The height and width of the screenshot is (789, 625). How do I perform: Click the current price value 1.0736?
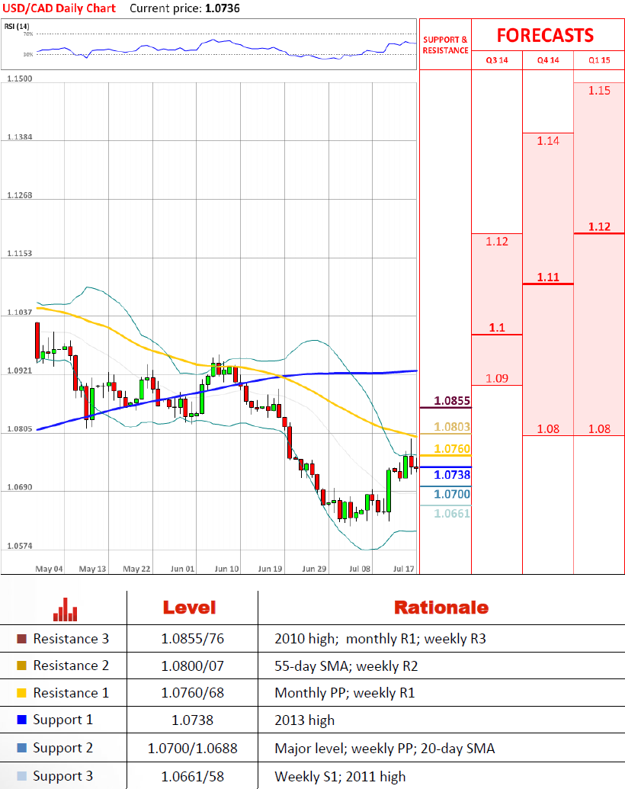(223, 8)
